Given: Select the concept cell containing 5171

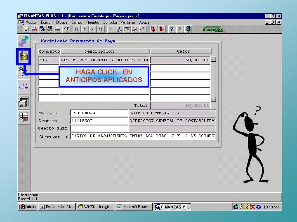Looking at the screenshot, I should coord(49,60).
